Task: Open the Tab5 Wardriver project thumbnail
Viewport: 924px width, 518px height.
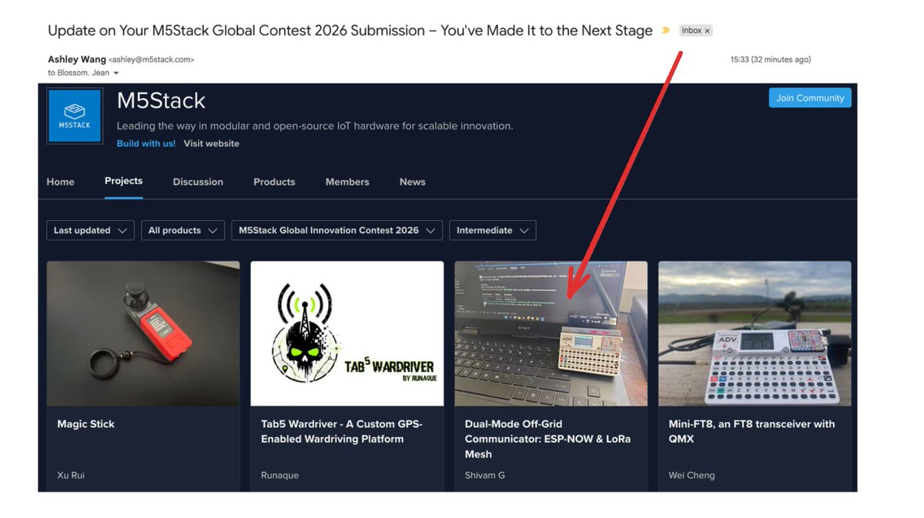Action: (x=347, y=333)
